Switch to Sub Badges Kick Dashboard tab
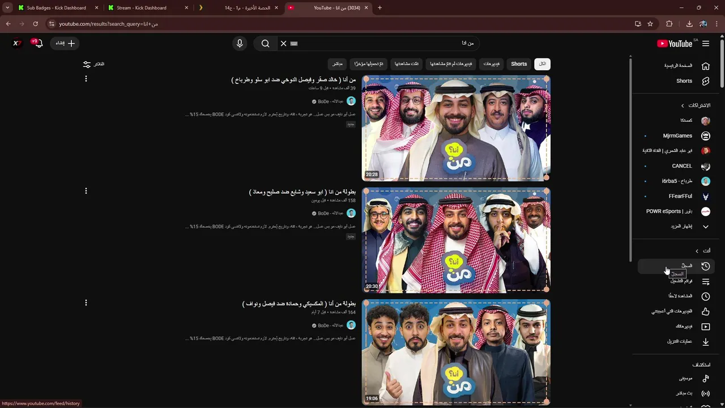This screenshot has width=725, height=408. pyautogui.click(x=57, y=8)
